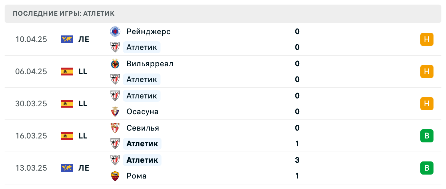Click the LL league label for 30.03.25
Image resolution: width=446 pixels, height=189 pixels.
click(83, 104)
